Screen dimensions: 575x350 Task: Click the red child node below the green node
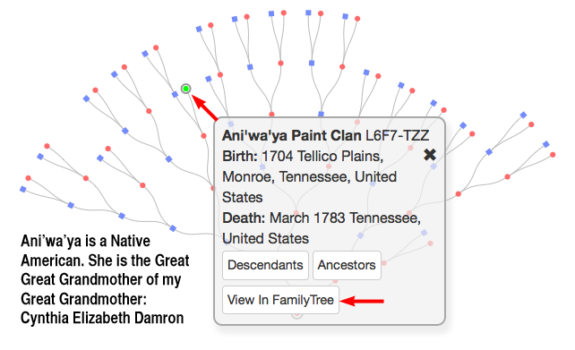pyautogui.click(x=203, y=136)
